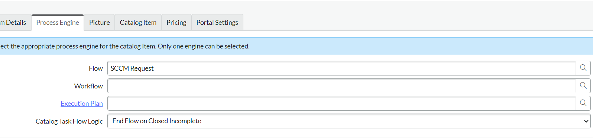Go to the partially visible Details tab

[13, 23]
